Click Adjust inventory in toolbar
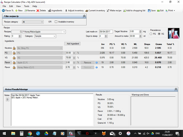Viewport: 183px width, 137px height. click(x=74, y=11)
